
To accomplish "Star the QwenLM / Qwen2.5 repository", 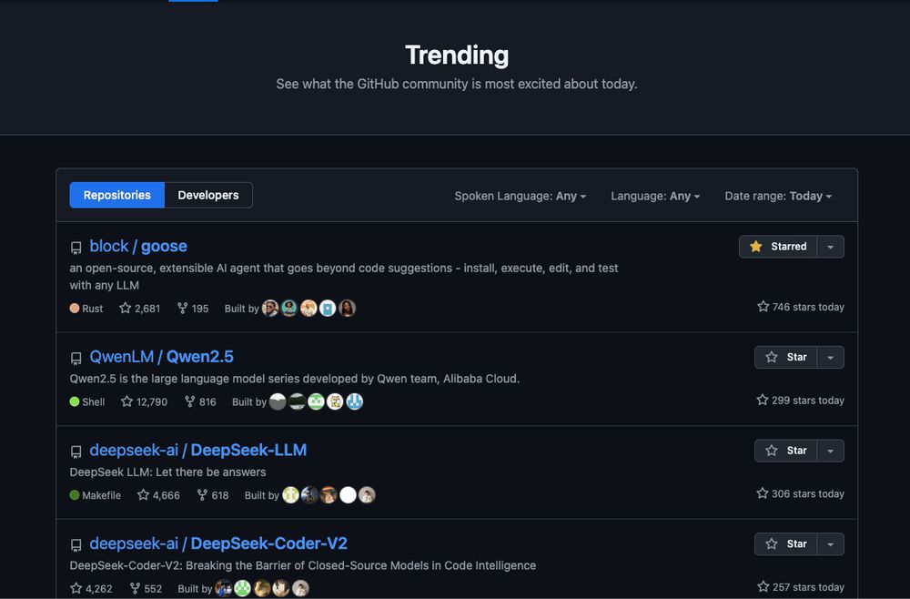I will pyautogui.click(x=786, y=358).
